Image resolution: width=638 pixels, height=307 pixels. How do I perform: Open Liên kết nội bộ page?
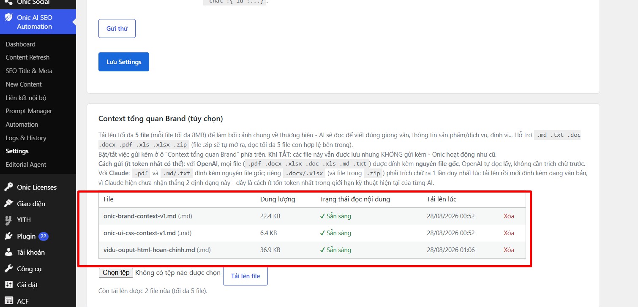[26, 98]
